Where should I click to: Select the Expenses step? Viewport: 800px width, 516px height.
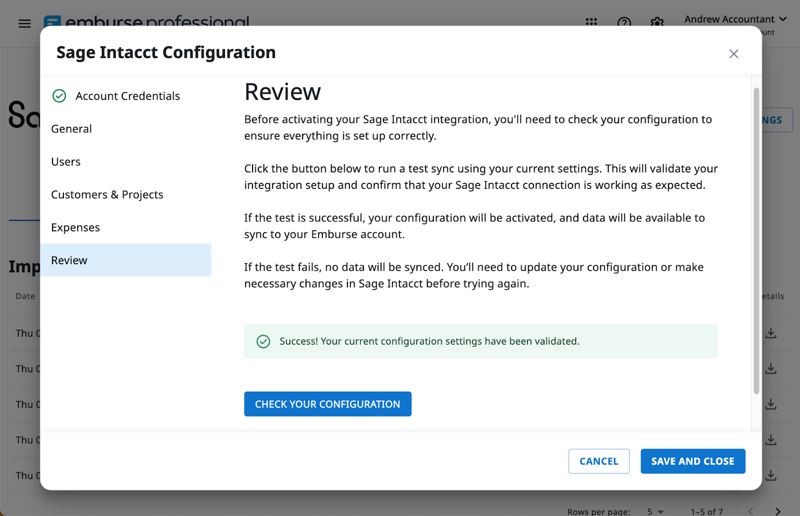(126, 228)
